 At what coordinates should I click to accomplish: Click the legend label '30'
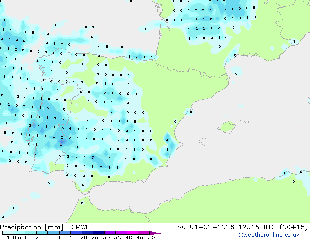(x=106, y=237)
